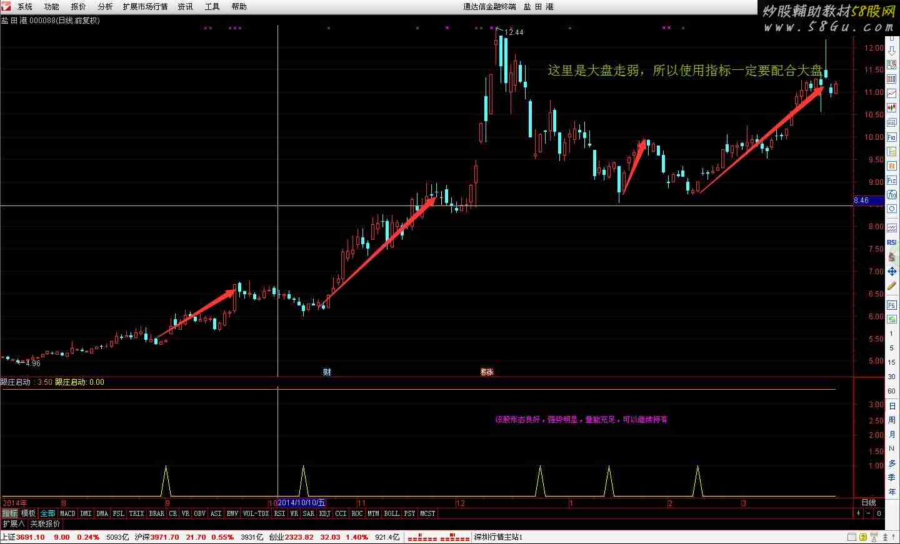The width and height of the screenshot is (900, 544).
Task: Click the yellow tree list icon
Action: (892, 152)
